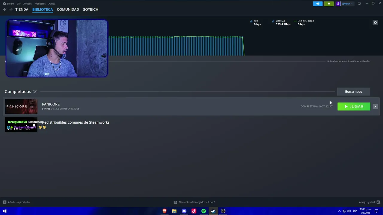Image resolution: width=383 pixels, height=215 pixels.
Task: Click Actualizaciones automáticas activadas text
Action: tap(349, 61)
